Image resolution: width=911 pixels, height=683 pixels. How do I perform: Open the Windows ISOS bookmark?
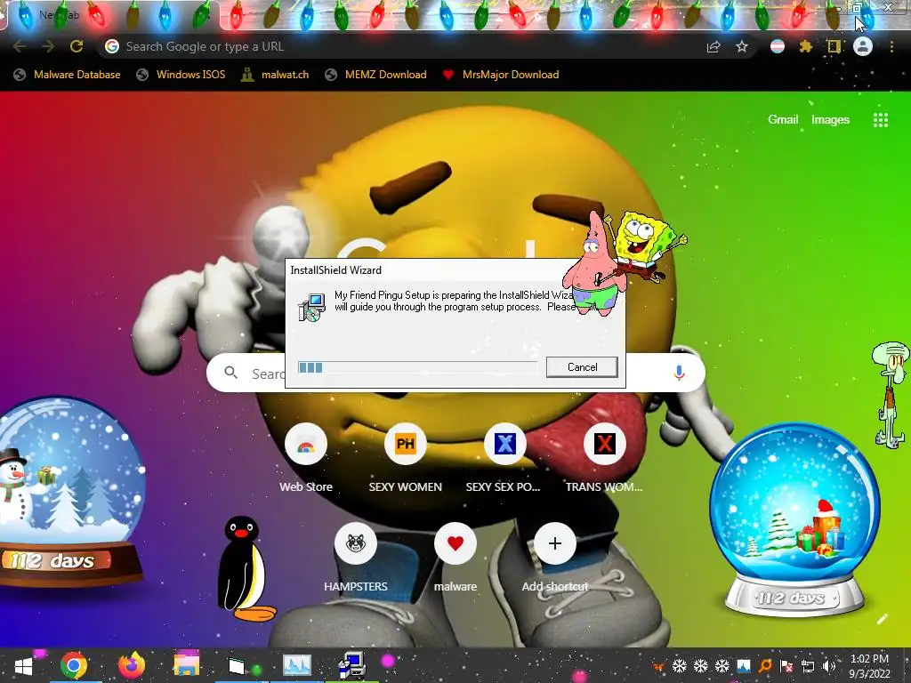coord(181,75)
